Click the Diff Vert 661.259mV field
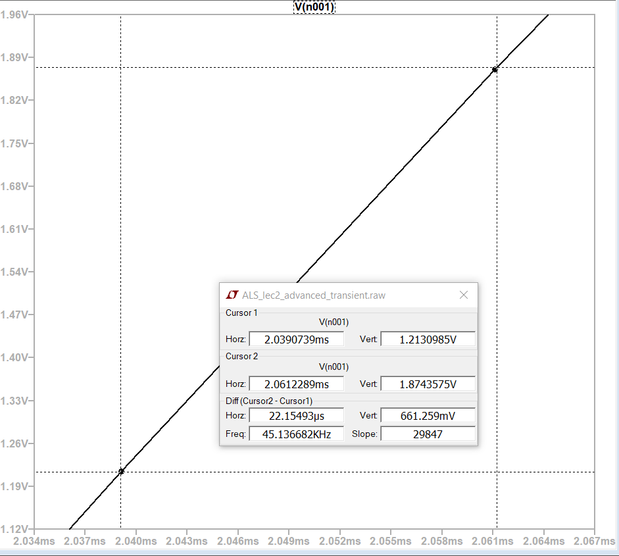The image size is (619, 556). (428, 416)
